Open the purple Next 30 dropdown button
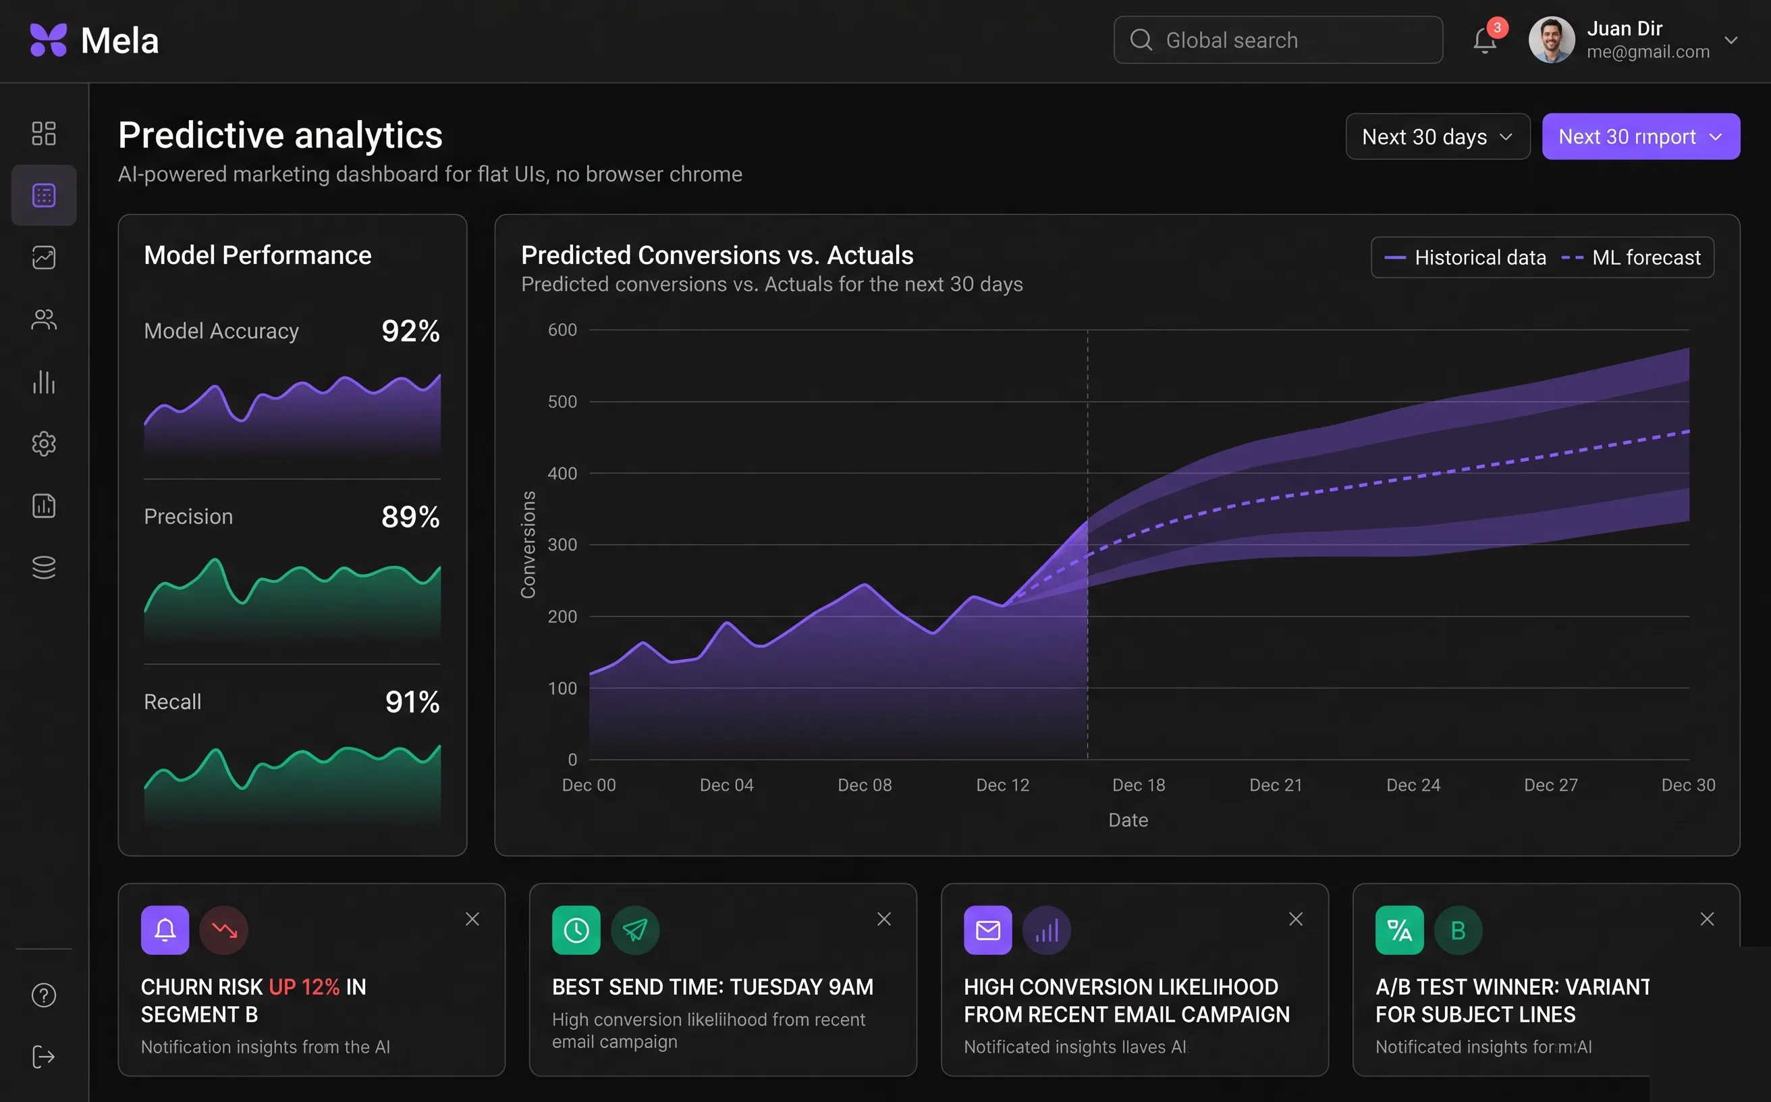The height and width of the screenshot is (1102, 1771). point(1641,136)
